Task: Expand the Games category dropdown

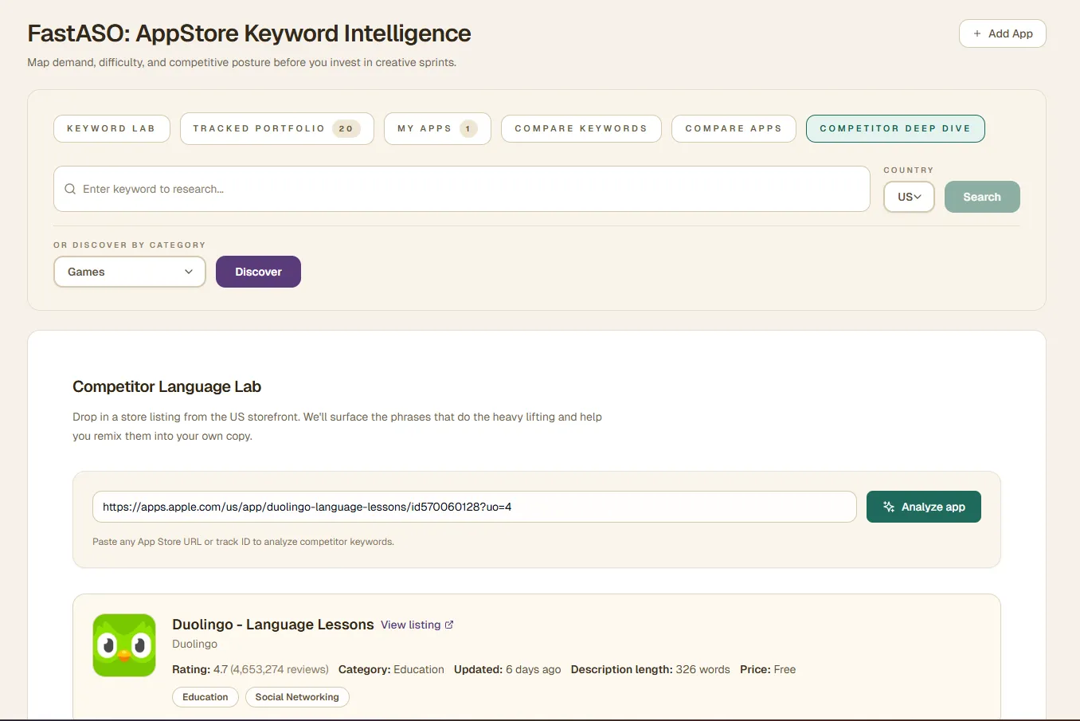Action: point(130,272)
